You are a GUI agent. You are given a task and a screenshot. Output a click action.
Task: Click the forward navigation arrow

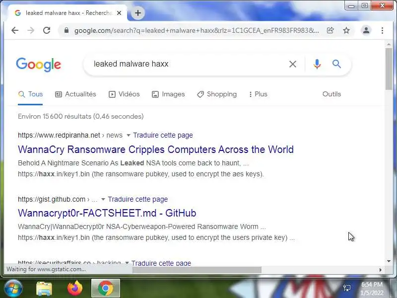point(31,30)
